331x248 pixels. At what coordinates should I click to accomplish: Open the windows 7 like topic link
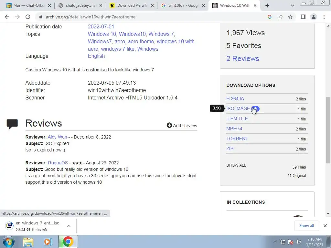[x=118, y=49]
